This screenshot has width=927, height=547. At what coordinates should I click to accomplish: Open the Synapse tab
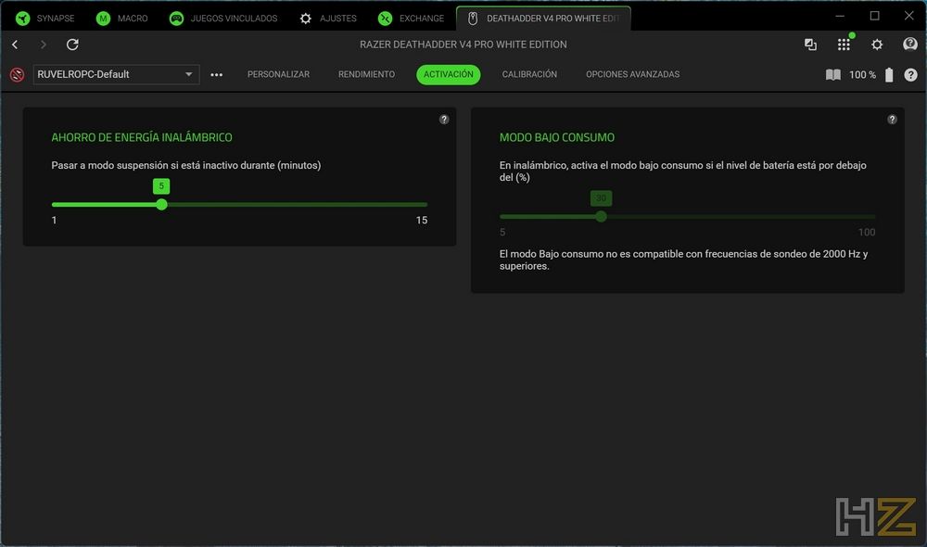click(x=45, y=19)
